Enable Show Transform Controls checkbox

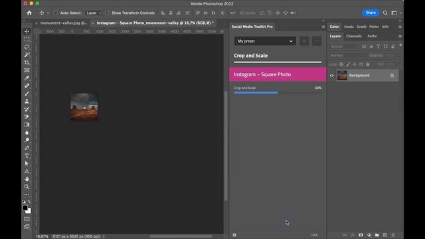(107, 13)
